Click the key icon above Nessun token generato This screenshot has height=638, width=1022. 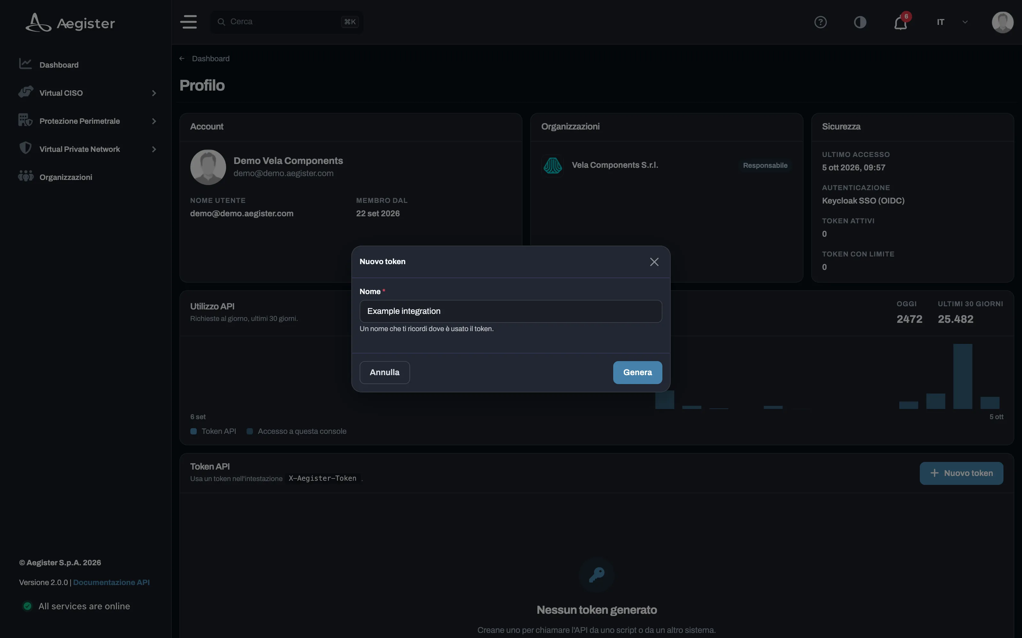[x=596, y=574]
